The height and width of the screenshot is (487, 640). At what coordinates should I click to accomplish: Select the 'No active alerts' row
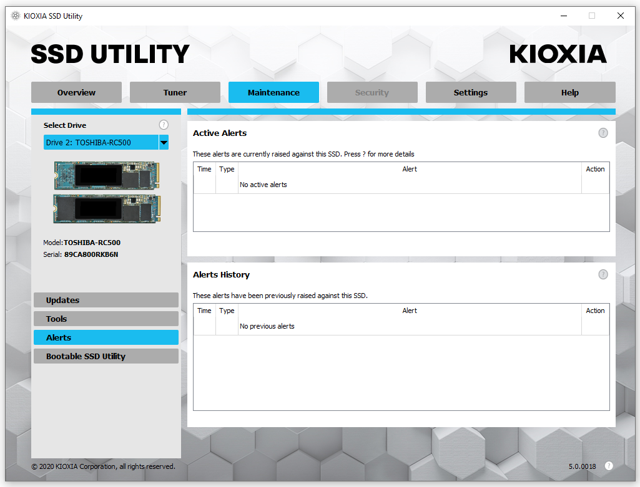tap(401, 185)
